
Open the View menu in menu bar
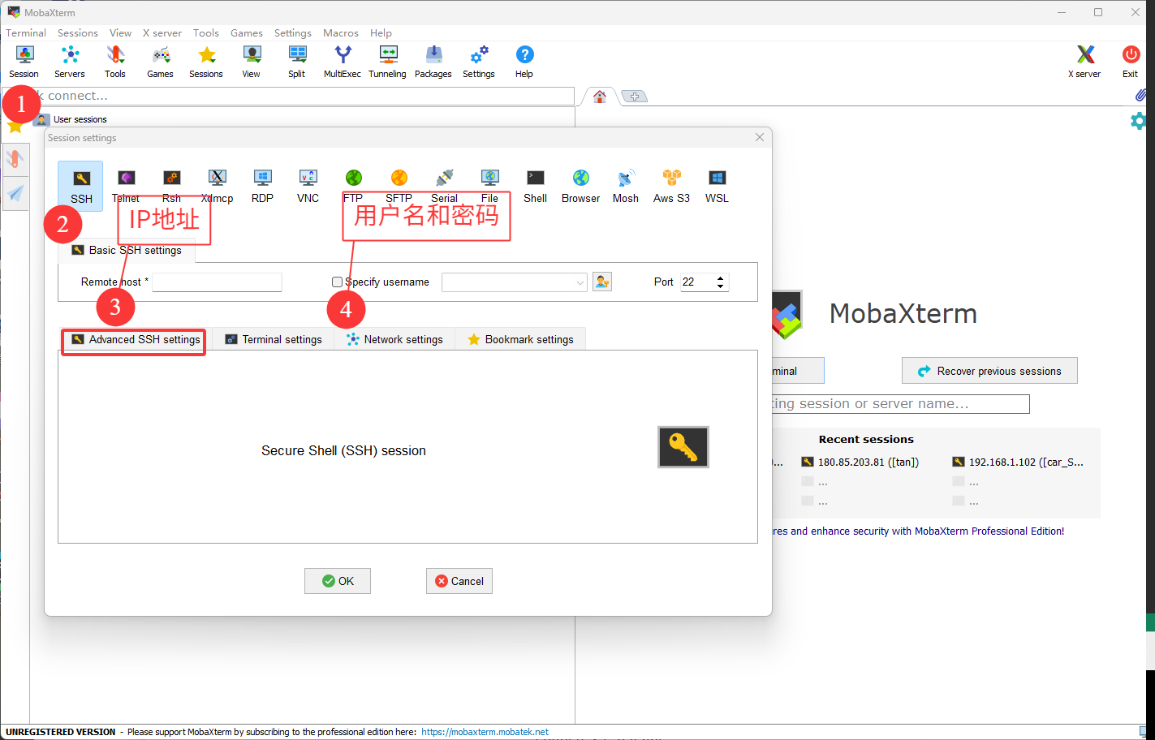121,32
